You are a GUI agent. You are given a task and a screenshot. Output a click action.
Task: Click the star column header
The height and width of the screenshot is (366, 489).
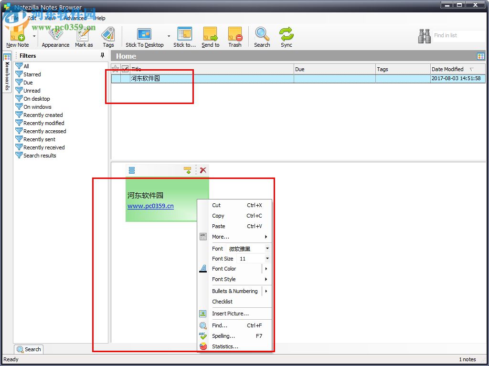[x=116, y=69]
